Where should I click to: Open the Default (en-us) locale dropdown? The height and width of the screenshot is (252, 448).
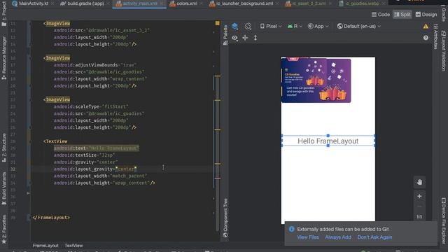[358, 27]
